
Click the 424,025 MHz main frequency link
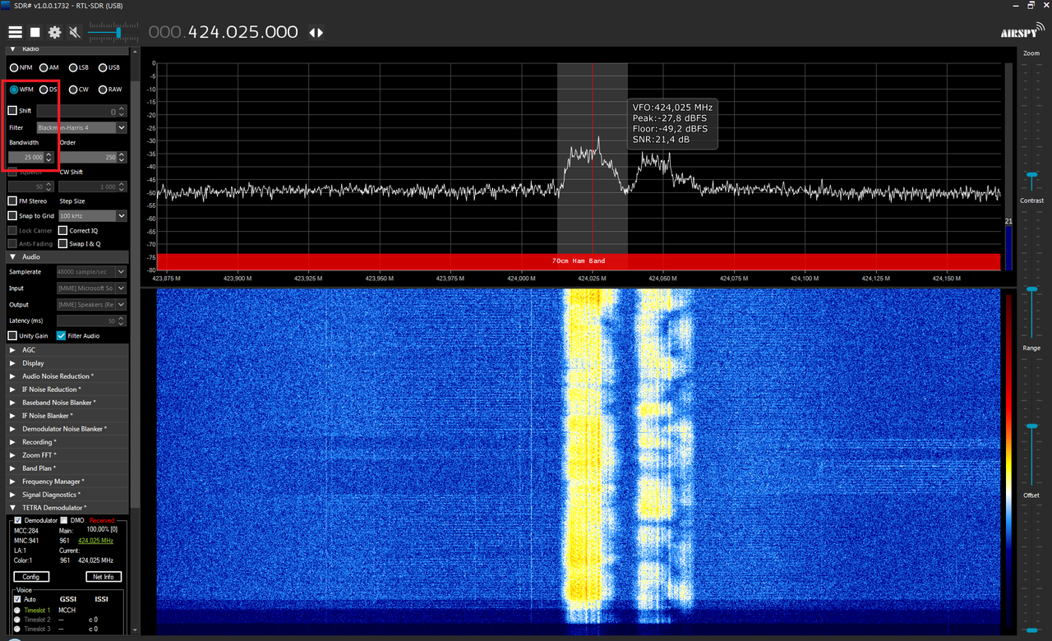tap(95, 541)
